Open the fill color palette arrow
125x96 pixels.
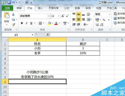[52, 23]
